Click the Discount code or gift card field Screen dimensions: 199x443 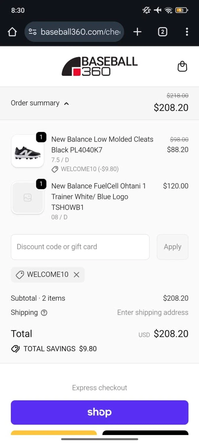[80, 247]
